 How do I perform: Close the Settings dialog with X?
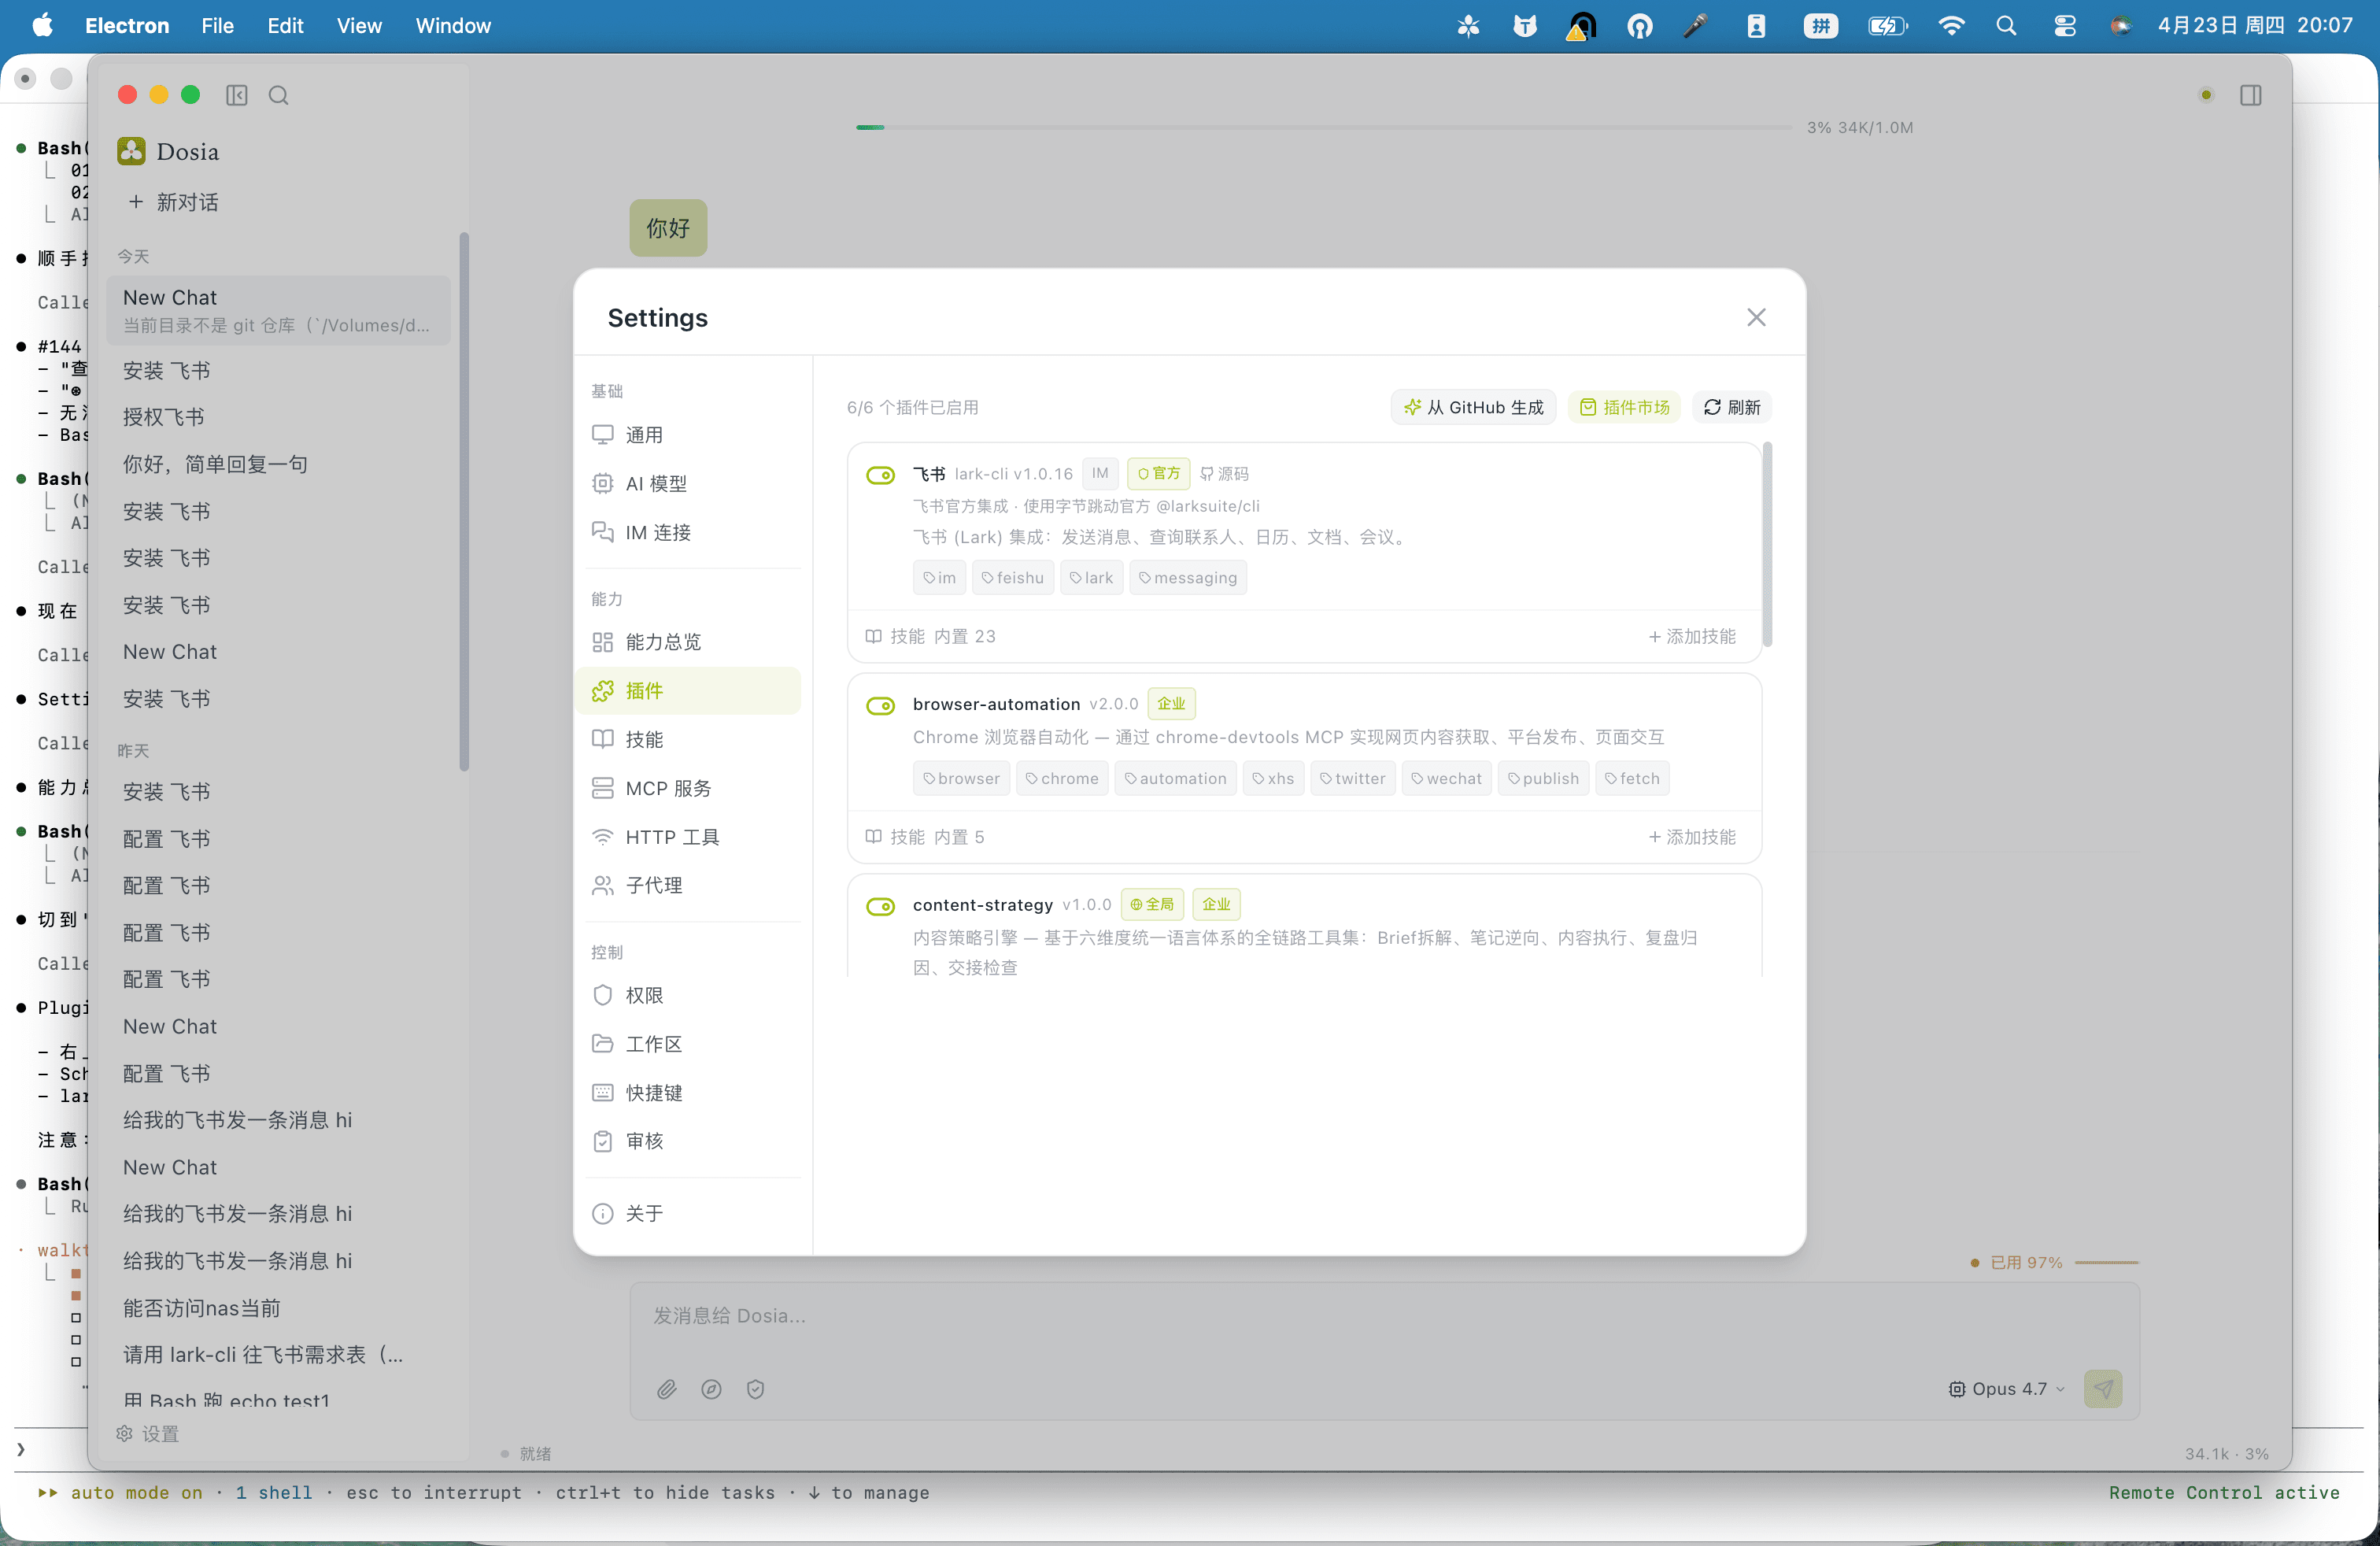tap(1756, 317)
